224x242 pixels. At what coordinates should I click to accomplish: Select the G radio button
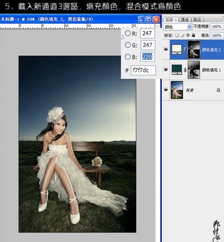[x=128, y=45]
